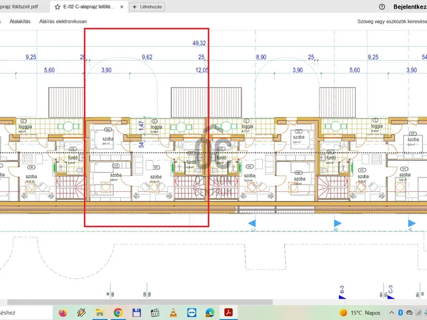The height and width of the screenshot is (320, 427).
Task: Click the 8,90 dimension value
Action: coord(261,57)
